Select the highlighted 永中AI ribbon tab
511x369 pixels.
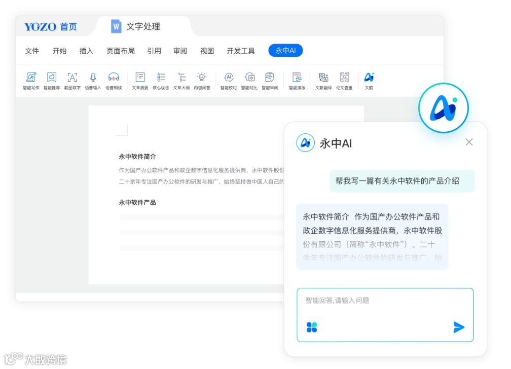click(285, 51)
